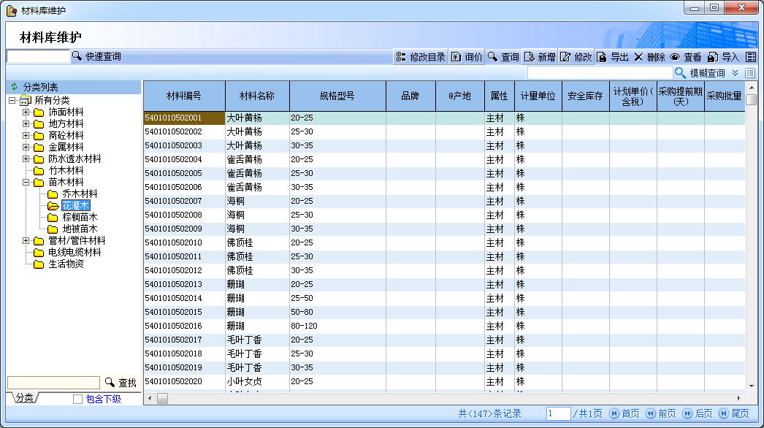This screenshot has width=764, height=428.
Task: Refresh the 分类列表 category list
Action: 14,87
